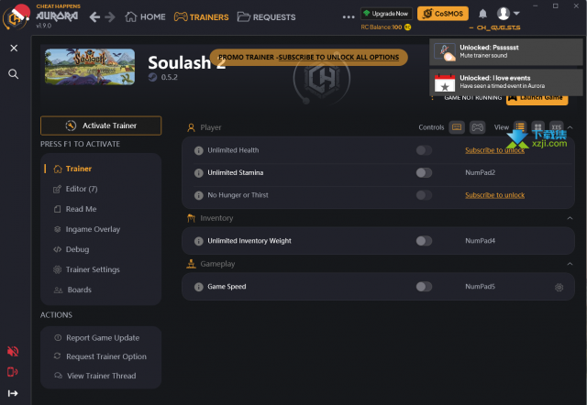The image size is (587, 405).
Task: Click the promo subscribe banner
Action: click(x=308, y=57)
